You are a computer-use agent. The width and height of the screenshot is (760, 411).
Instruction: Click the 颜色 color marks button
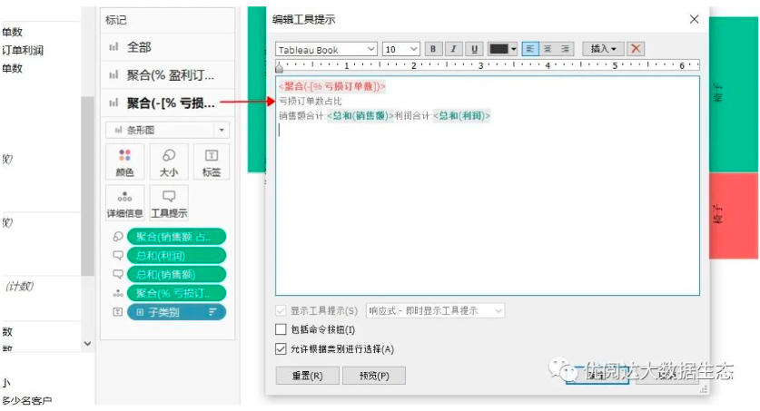(x=124, y=162)
